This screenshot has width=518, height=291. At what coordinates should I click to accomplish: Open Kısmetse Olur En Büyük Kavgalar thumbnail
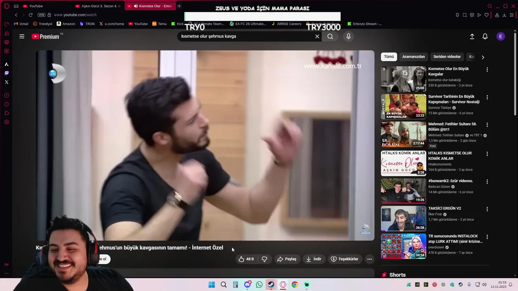point(403,79)
